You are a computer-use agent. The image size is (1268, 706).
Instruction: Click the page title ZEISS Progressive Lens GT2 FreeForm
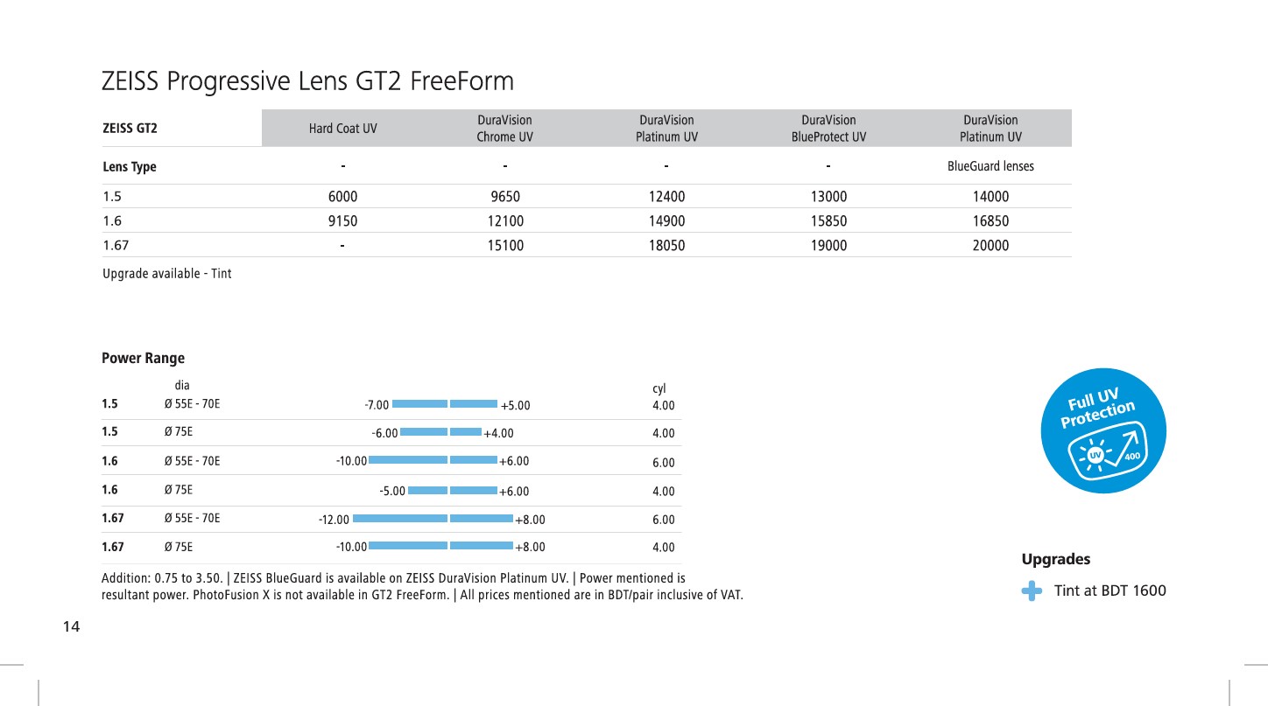(307, 81)
